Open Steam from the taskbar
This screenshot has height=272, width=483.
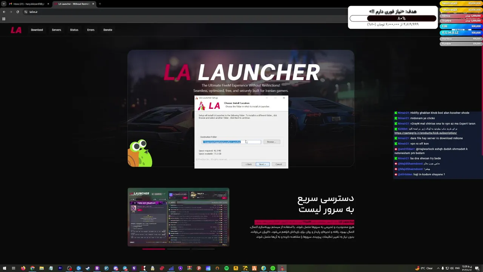(88, 268)
